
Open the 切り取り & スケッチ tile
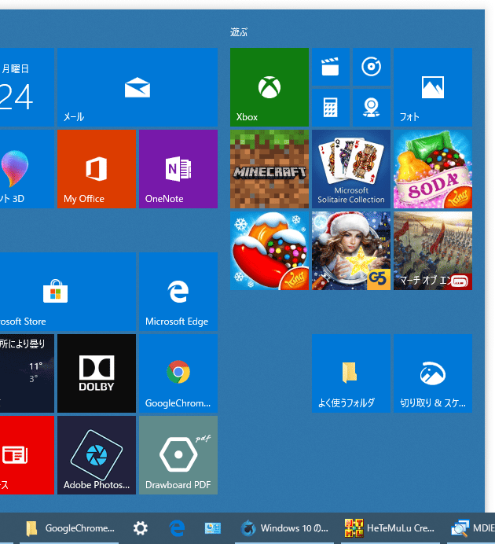[433, 373]
